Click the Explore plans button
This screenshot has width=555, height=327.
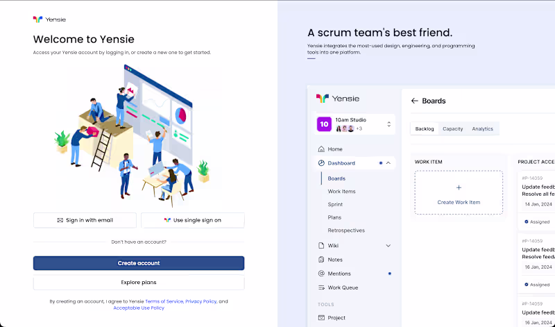(139, 283)
